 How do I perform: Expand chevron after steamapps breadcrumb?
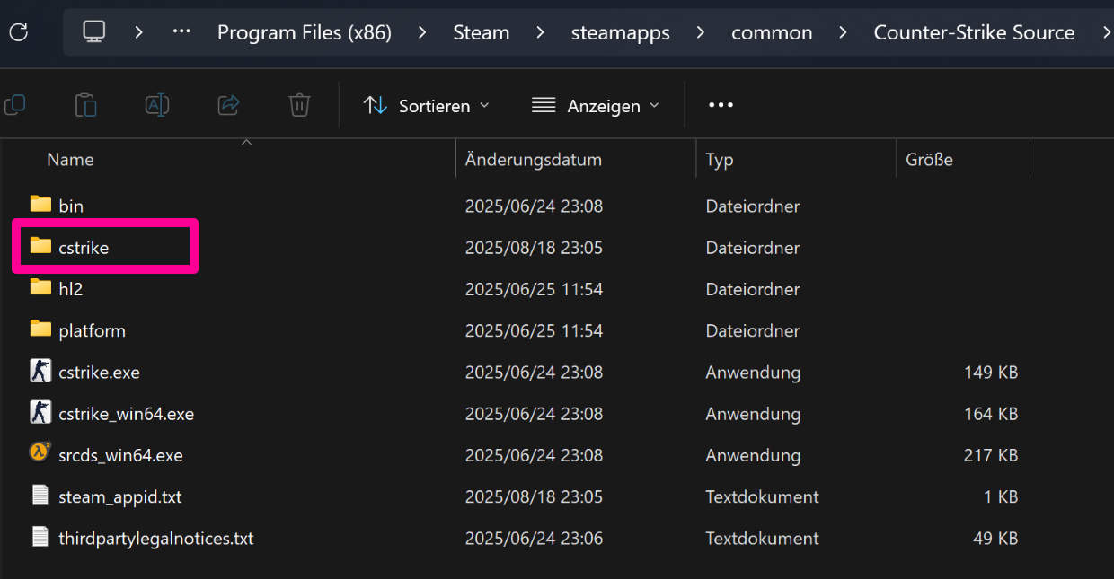tap(701, 32)
